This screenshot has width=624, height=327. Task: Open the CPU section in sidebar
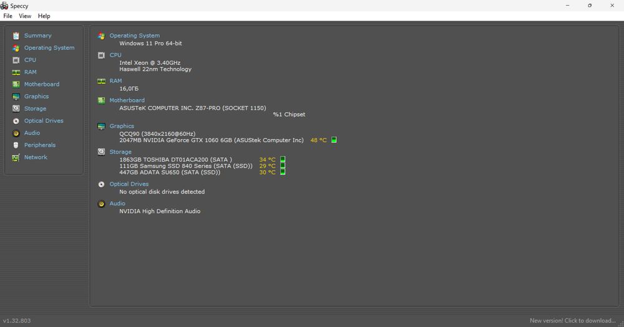coord(30,60)
